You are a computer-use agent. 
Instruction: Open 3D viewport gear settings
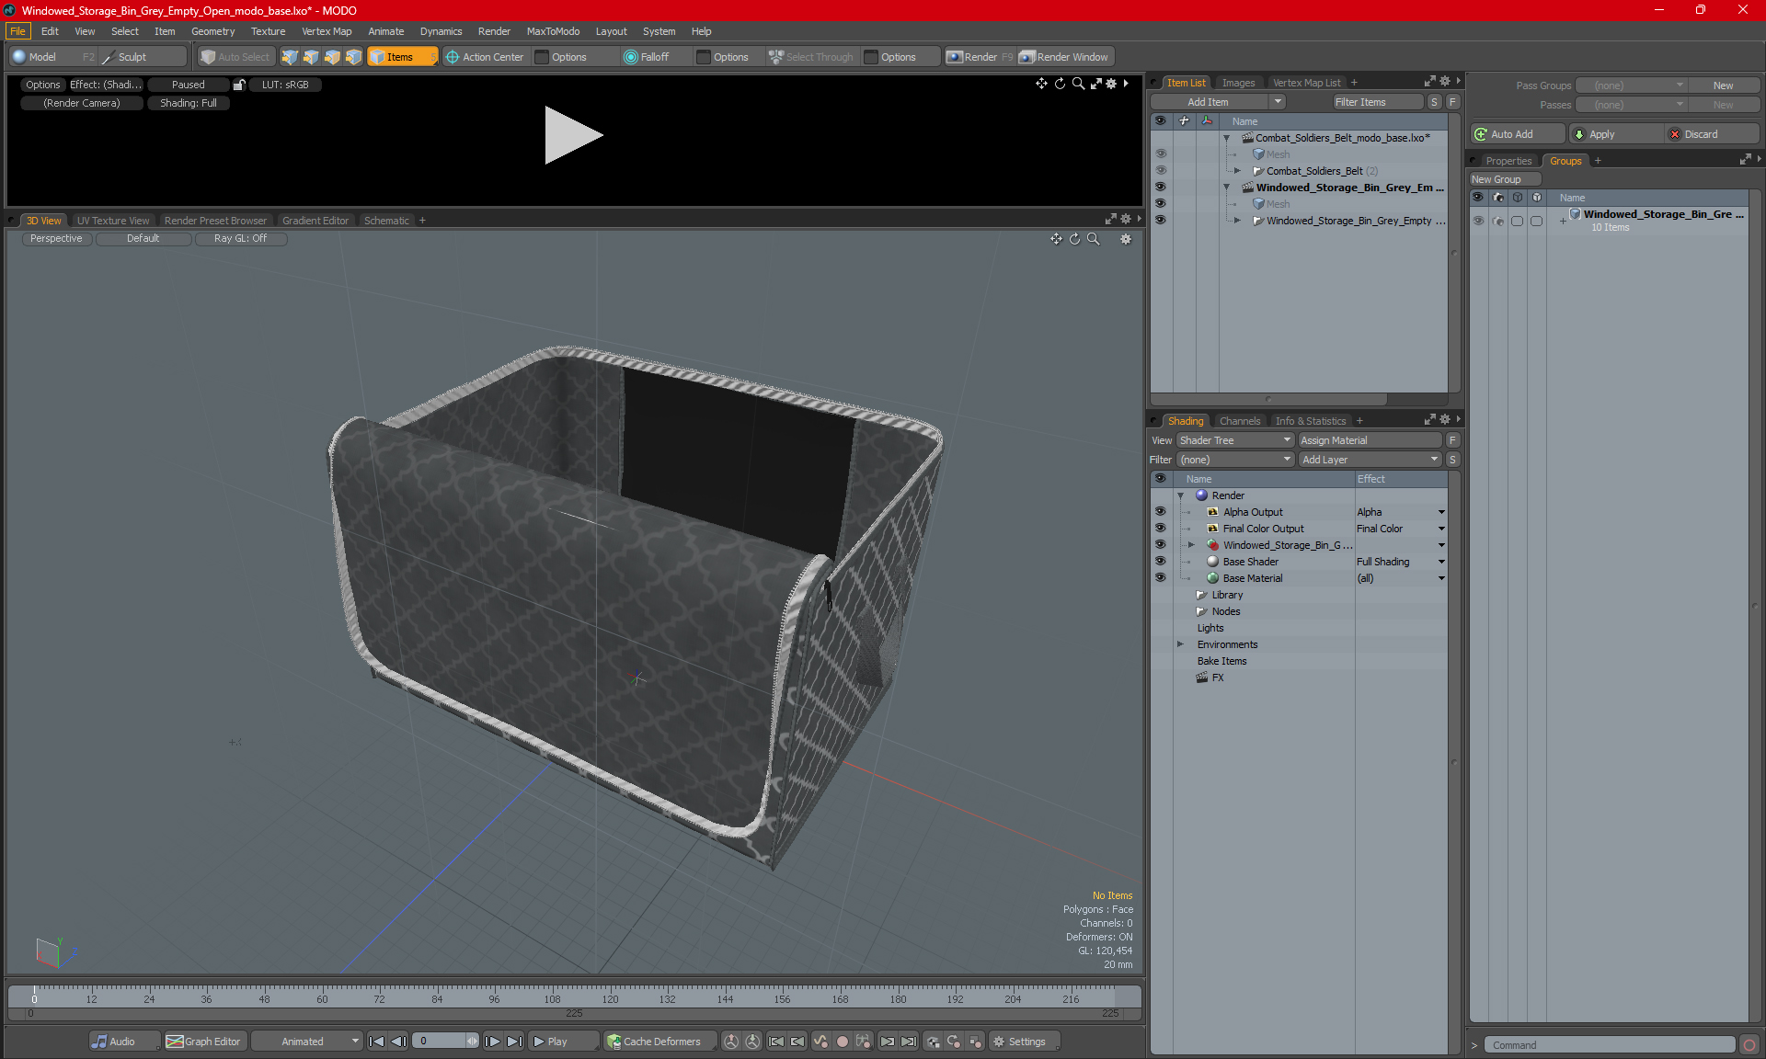tap(1126, 239)
